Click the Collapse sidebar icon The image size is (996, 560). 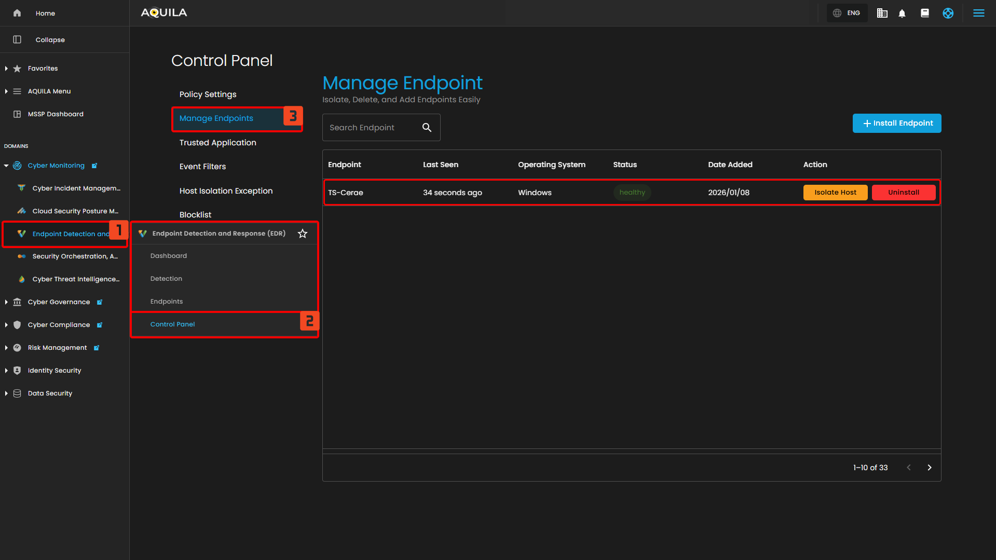(17, 40)
